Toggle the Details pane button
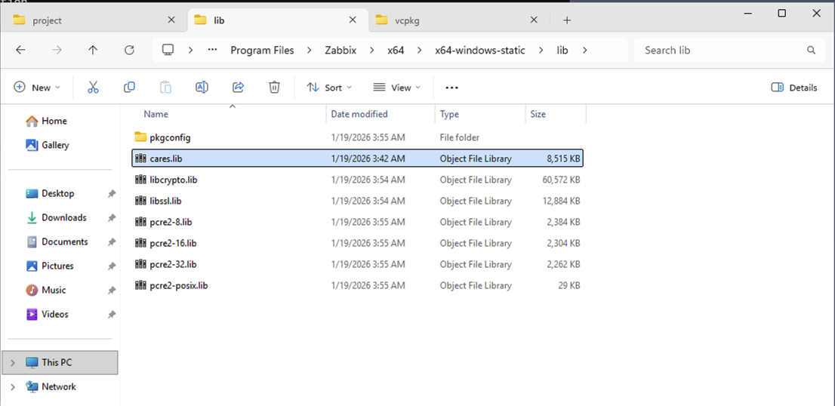This screenshot has width=835, height=406. [x=794, y=88]
